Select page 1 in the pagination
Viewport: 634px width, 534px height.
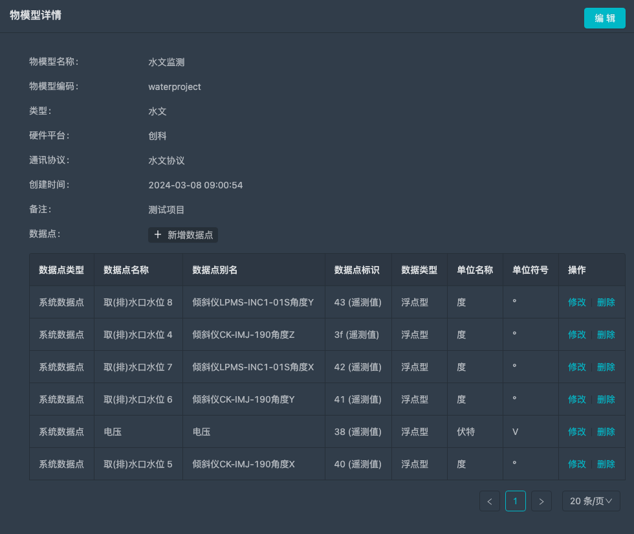point(516,501)
